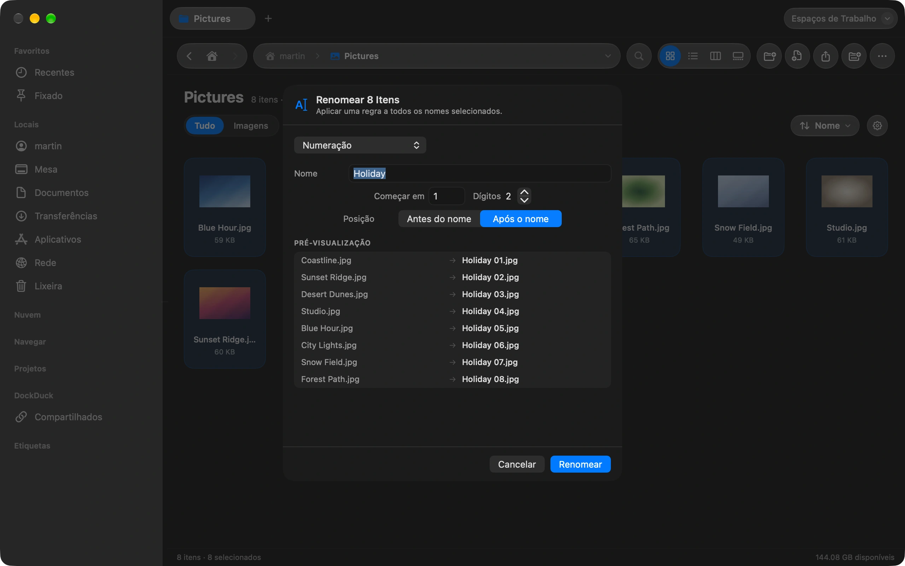Click the 'Começar em' number field
905x566 pixels.
(446, 196)
